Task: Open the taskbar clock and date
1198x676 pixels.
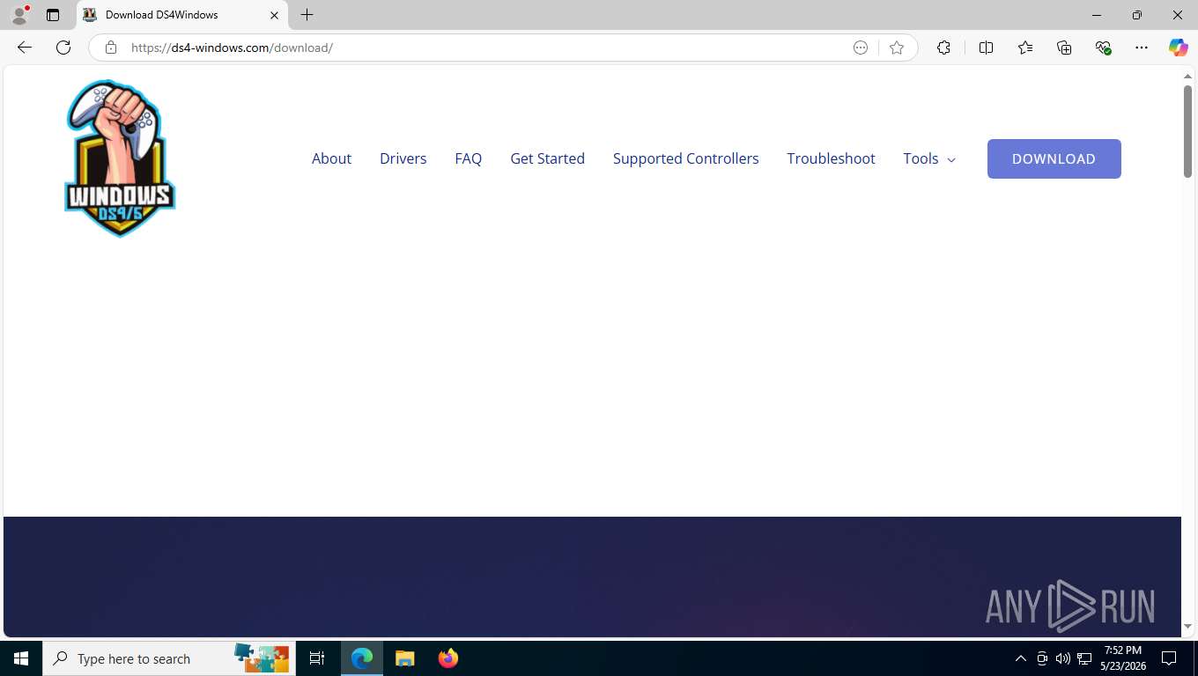Action: click(x=1122, y=658)
